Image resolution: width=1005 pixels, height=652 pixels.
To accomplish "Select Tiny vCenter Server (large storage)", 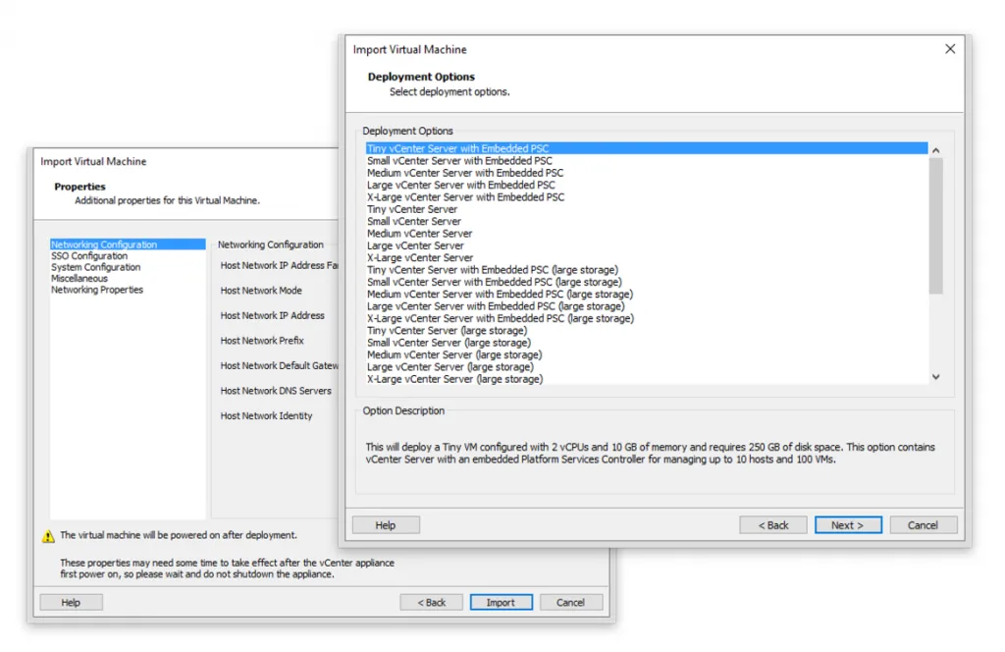I will coord(647,331).
